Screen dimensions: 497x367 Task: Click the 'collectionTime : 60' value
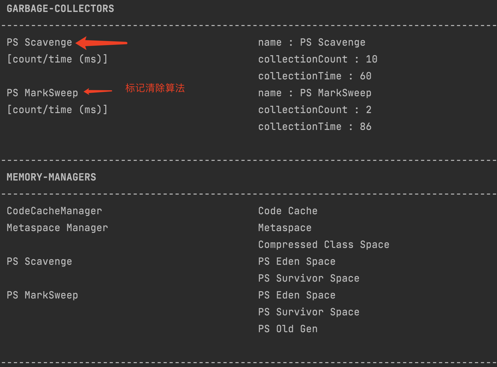click(x=315, y=76)
